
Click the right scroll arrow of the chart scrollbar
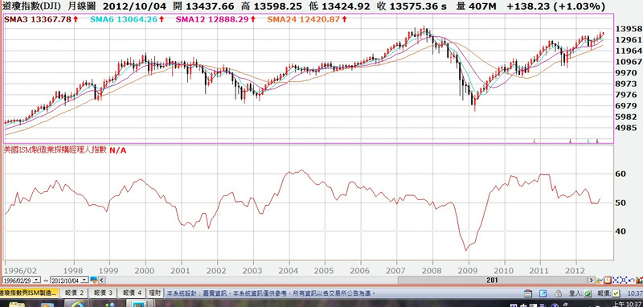point(591,280)
